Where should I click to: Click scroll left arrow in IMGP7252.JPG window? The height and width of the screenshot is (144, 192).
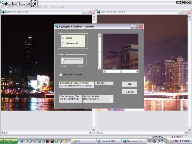click(x=98, y=132)
